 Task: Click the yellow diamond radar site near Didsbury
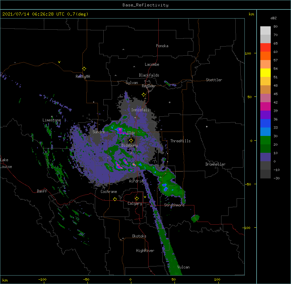click(x=131, y=140)
